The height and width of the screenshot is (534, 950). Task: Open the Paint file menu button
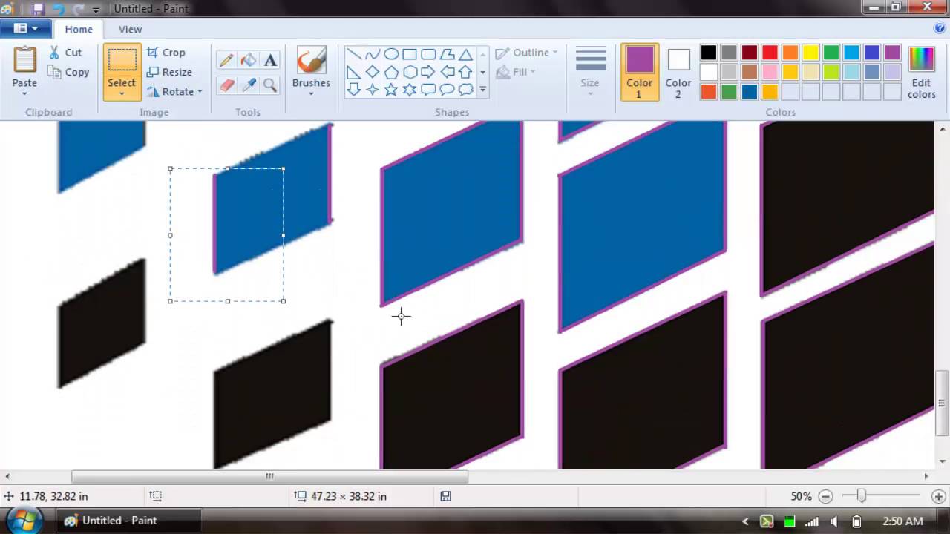click(25, 29)
